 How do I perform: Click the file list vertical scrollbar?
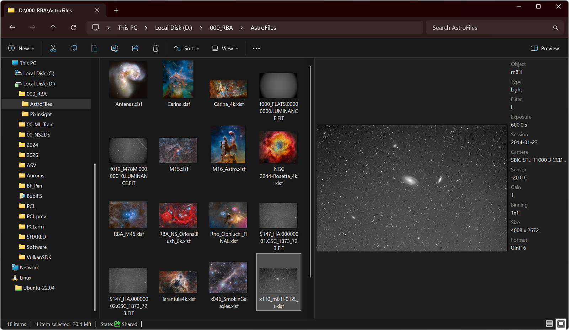point(310,172)
